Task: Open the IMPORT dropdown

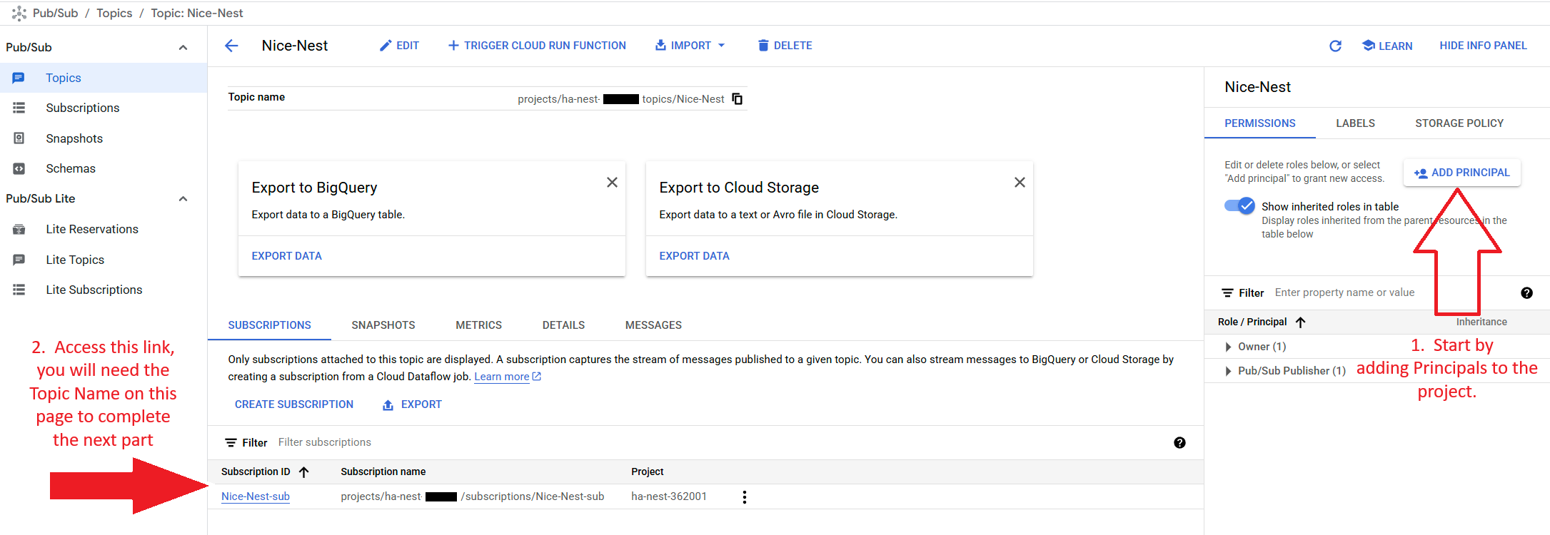Action: [x=690, y=46]
